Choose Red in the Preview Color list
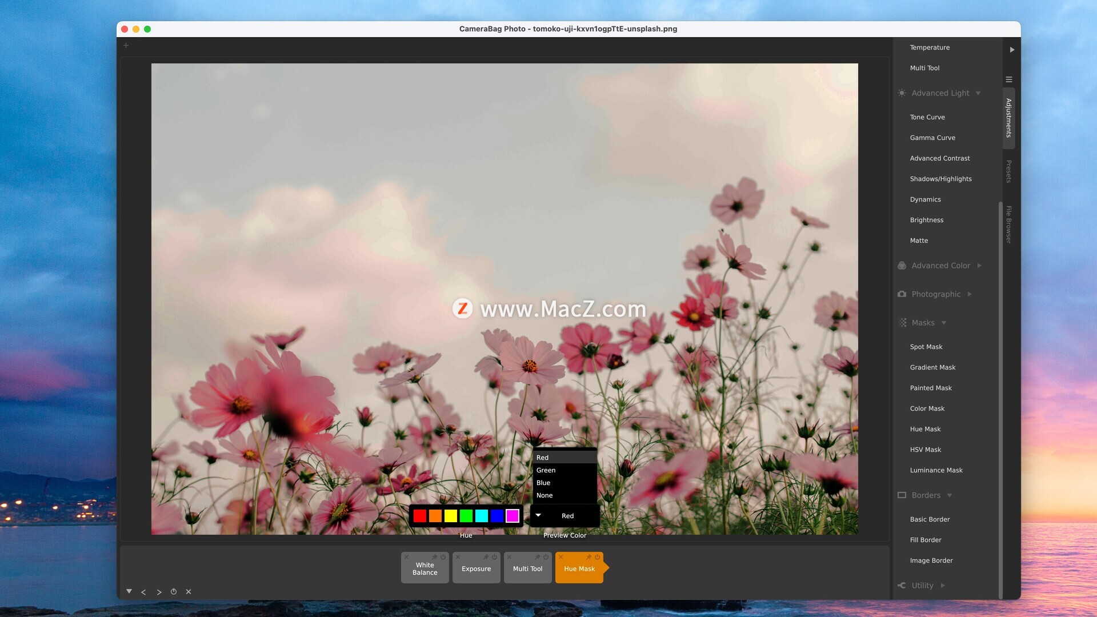Viewport: 1097px width, 617px height. pos(564,458)
